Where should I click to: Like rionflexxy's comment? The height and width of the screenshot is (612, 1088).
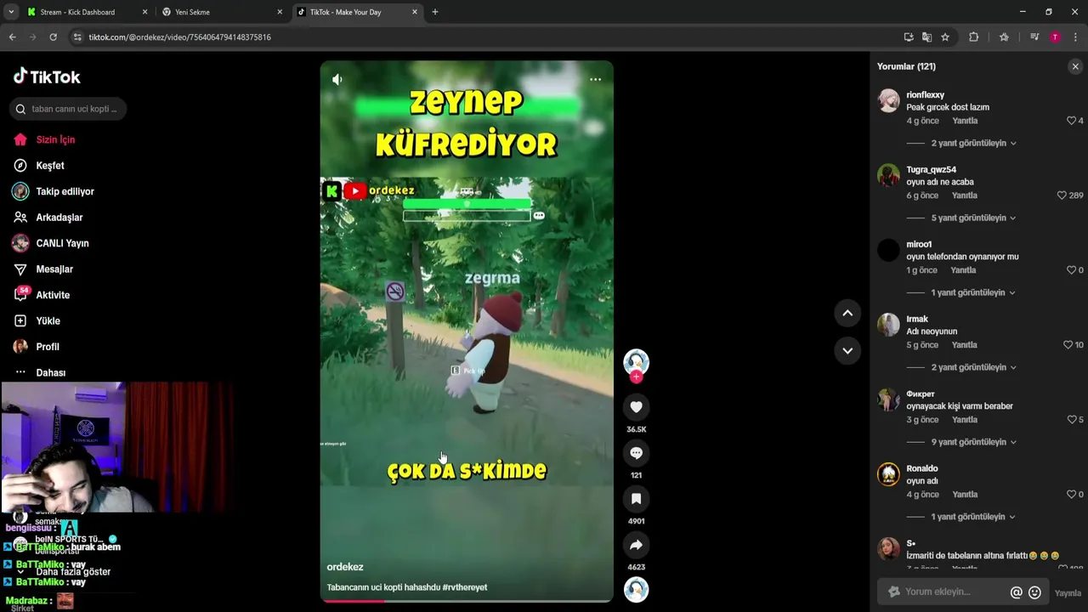[1072, 121]
